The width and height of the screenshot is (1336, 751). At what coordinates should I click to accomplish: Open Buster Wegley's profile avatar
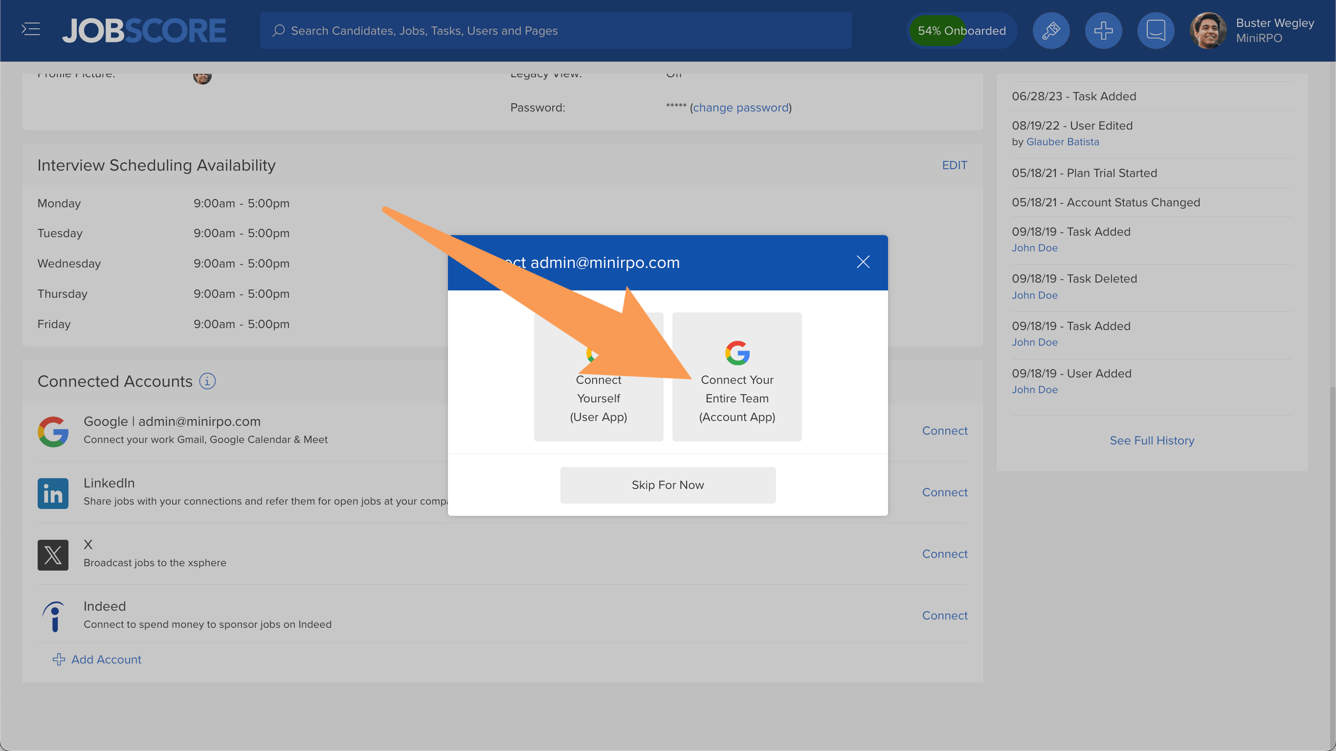(x=1208, y=31)
